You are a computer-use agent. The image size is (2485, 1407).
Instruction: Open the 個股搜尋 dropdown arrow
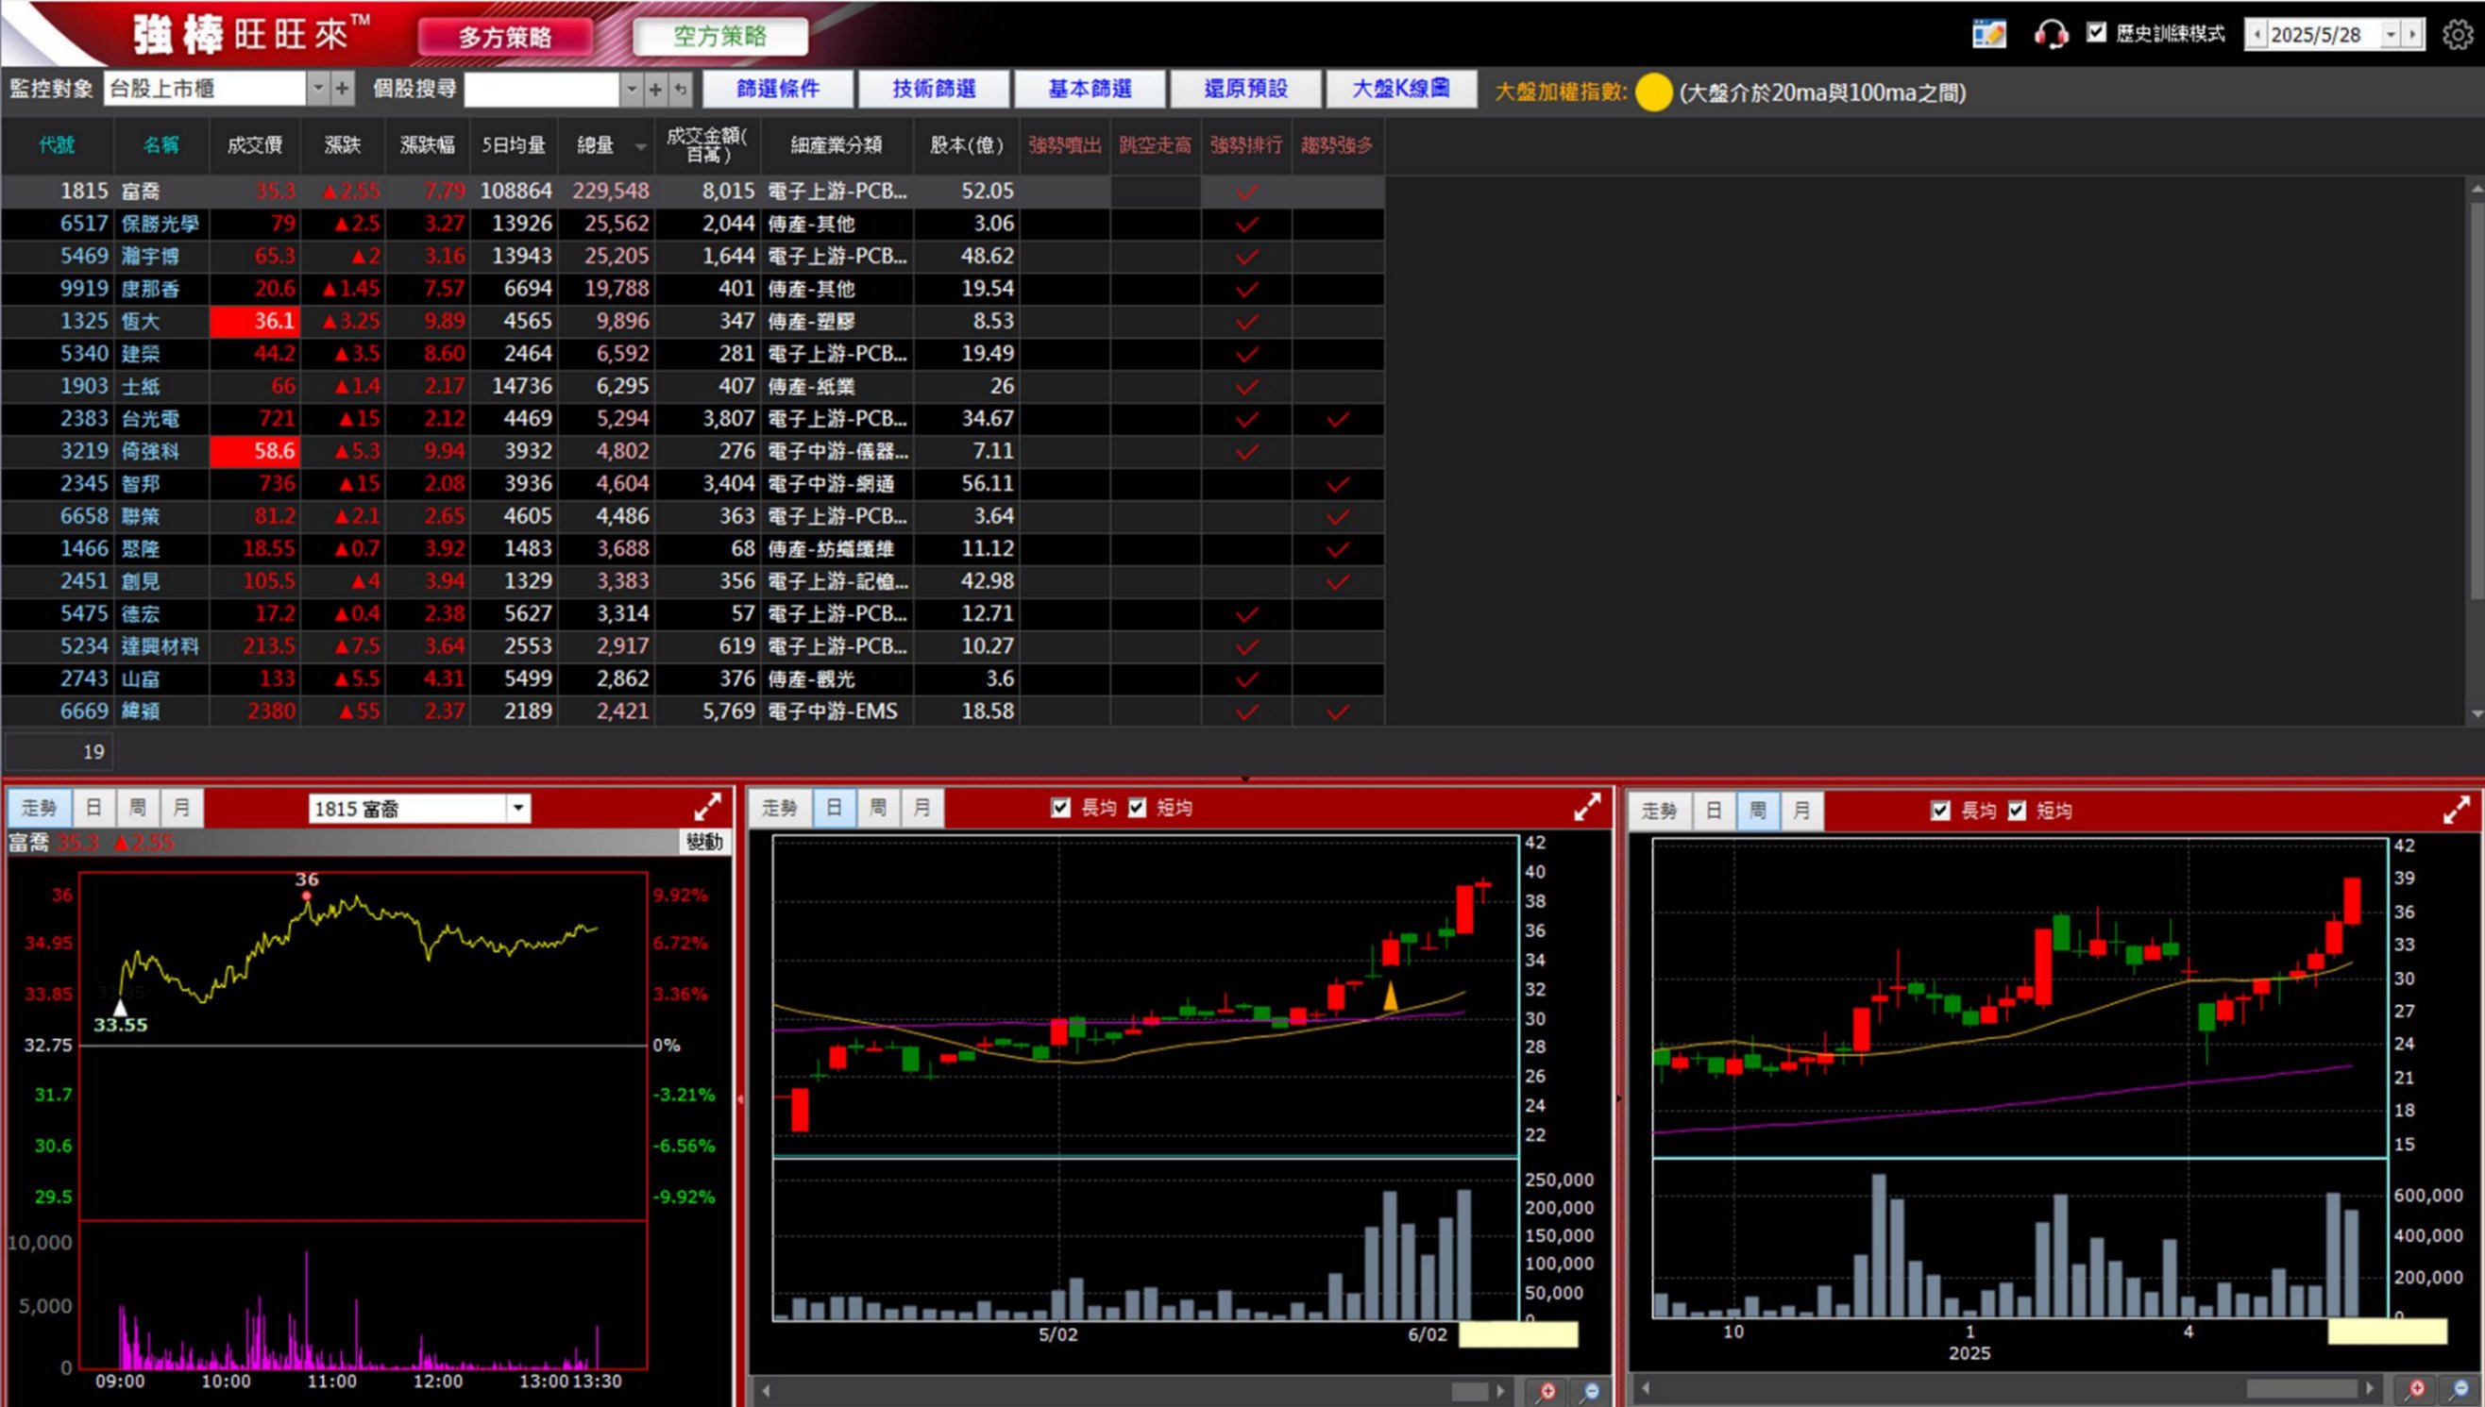tap(631, 89)
